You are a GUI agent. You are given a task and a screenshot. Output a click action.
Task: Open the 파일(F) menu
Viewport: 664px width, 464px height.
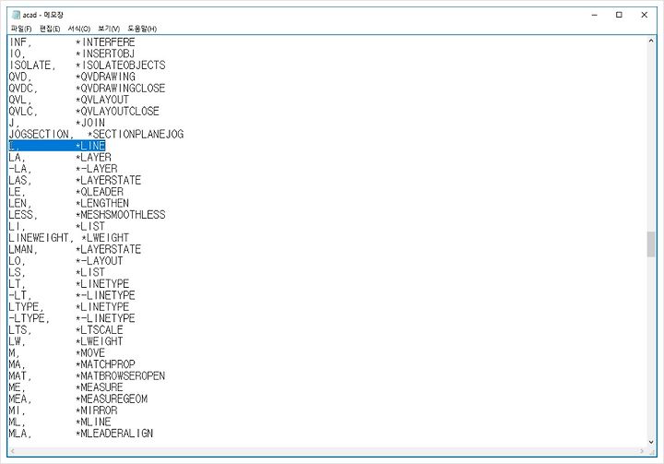pos(21,29)
